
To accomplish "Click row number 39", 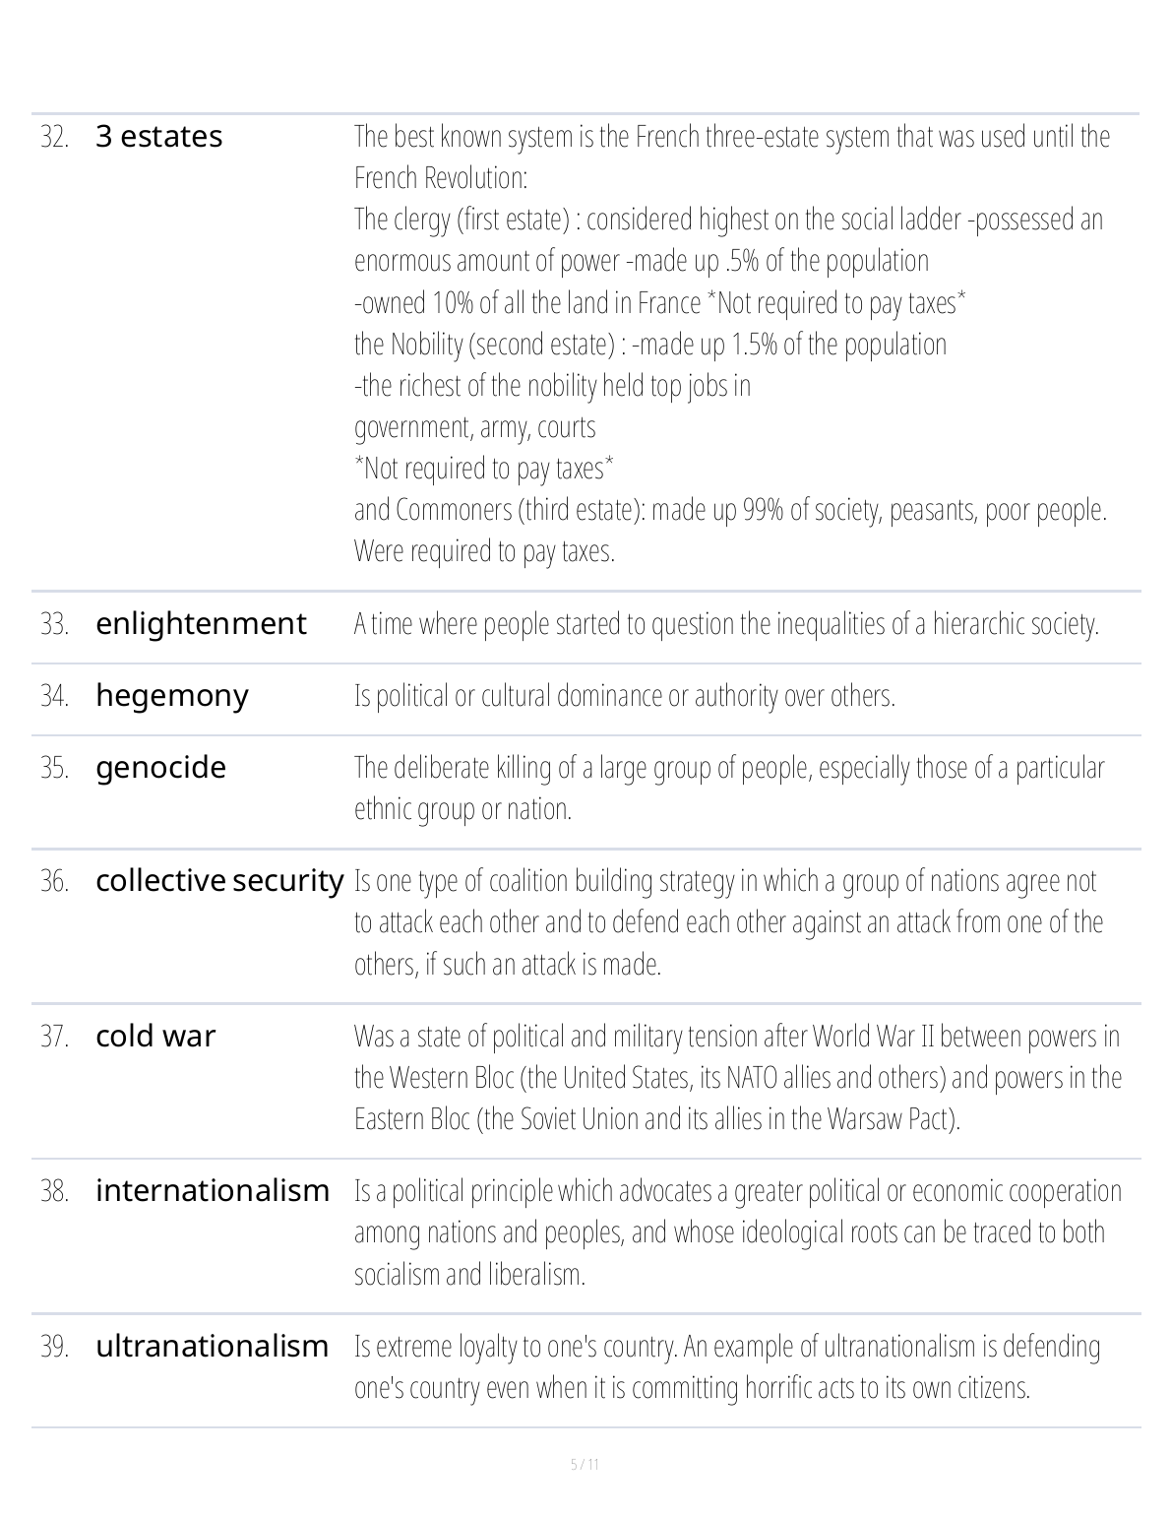I will point(54,1347).
